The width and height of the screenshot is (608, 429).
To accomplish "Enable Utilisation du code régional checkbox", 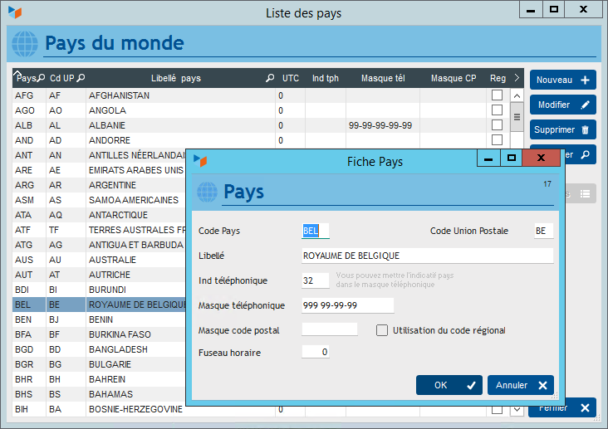I will [x=382, y=330].
